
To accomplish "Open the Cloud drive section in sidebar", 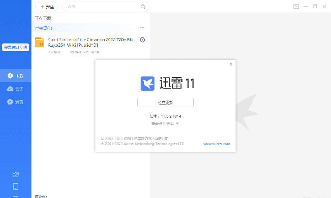I will coord(15,89).
